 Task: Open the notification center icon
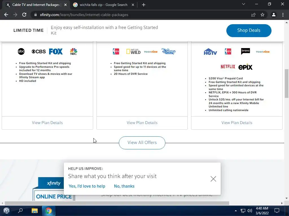[277, 211]
